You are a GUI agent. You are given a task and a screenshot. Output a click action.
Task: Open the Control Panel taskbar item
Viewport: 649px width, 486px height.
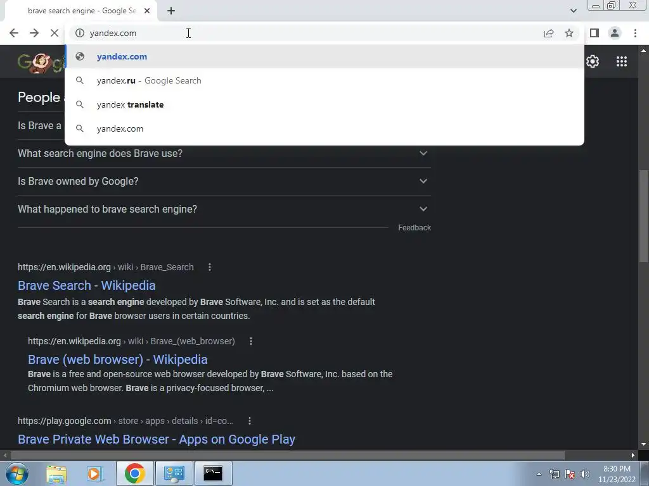(x=174, y=473)
